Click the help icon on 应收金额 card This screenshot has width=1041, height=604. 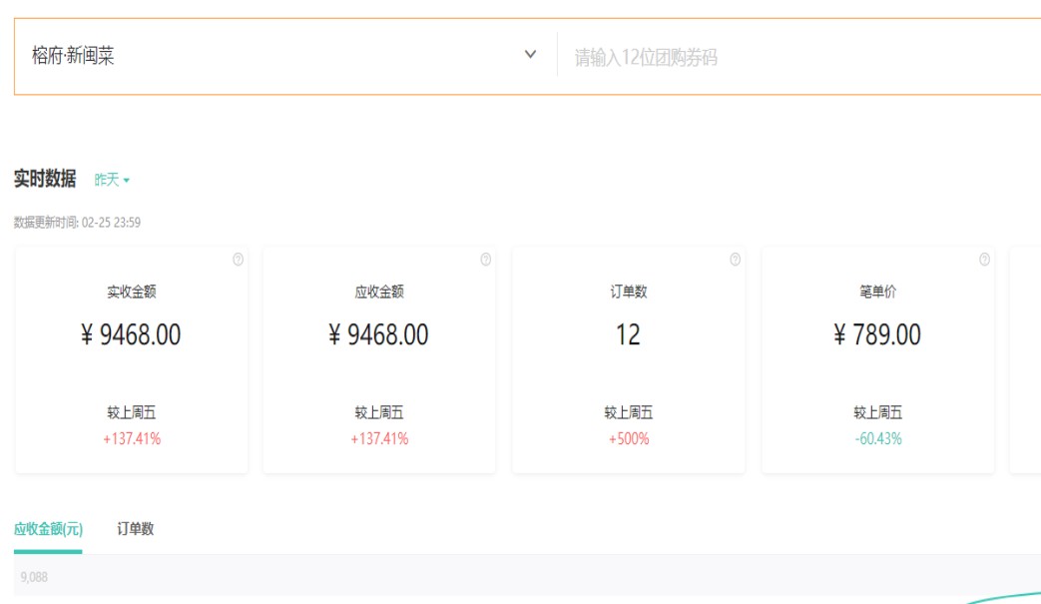(486, 260)
